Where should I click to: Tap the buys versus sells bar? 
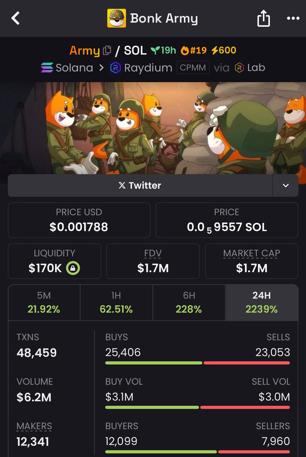pos(198,363)
